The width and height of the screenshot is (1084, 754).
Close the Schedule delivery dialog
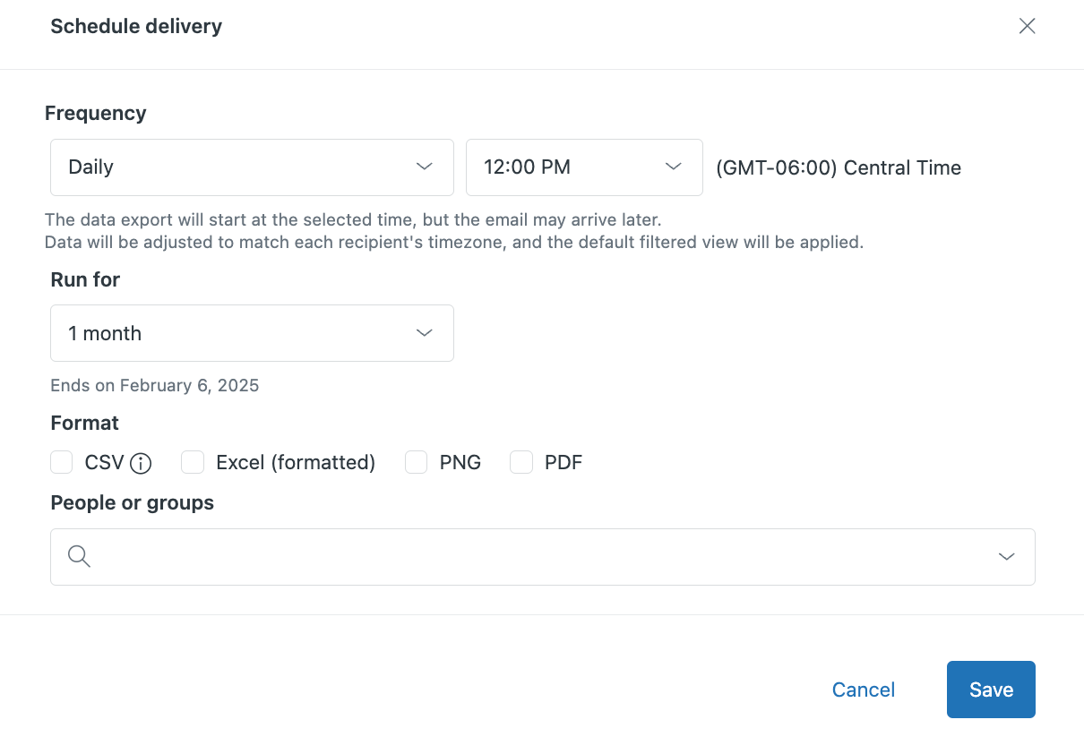1027,26
